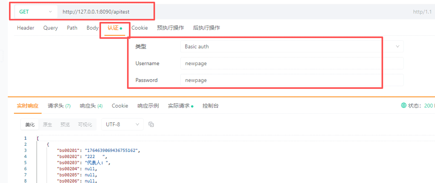The image size is (435, 183).
Task: Switch to the 后执行操作 tab
Action: 206,28
